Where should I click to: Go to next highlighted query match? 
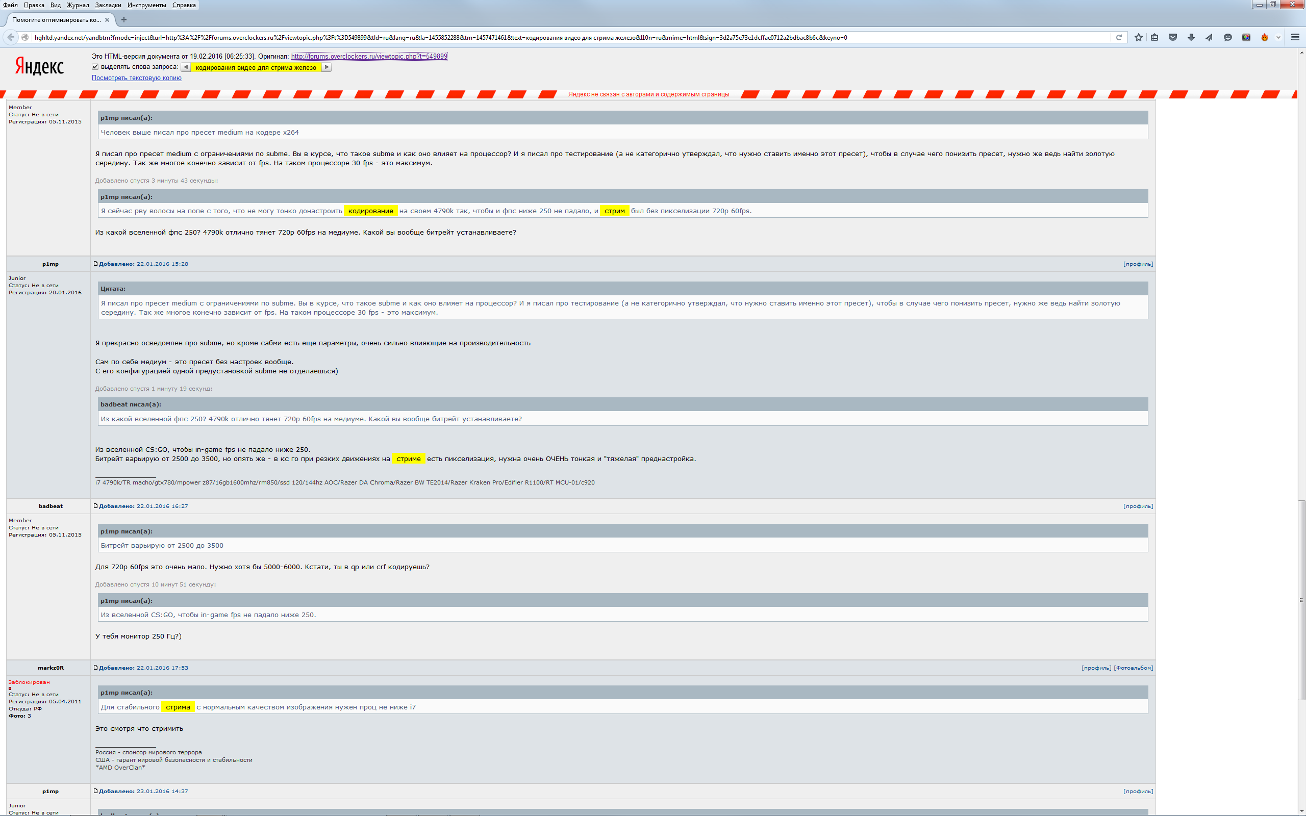coord(326,67)
